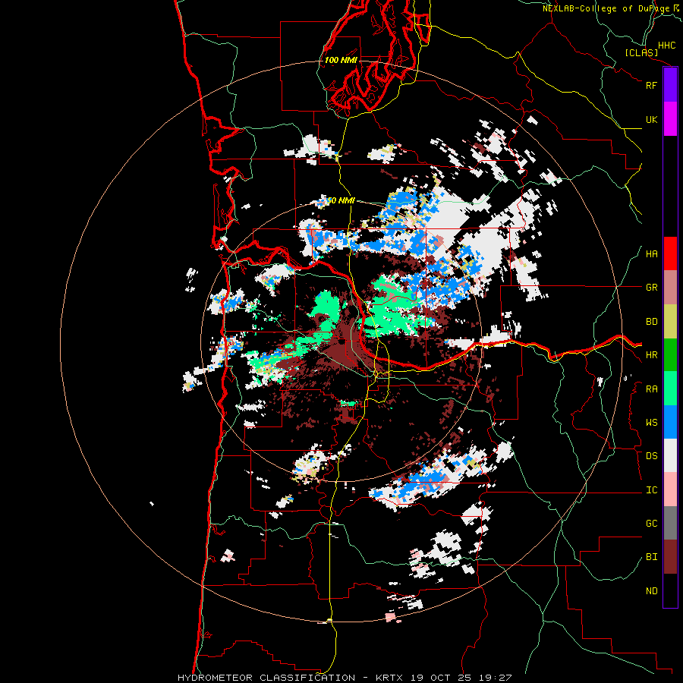This screenshot has width=683, height=683.
Task: Click the BD legend label
Action: point(651,322)
